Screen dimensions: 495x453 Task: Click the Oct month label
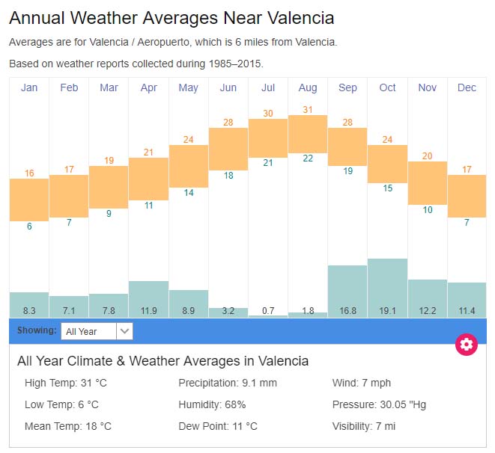387,87
